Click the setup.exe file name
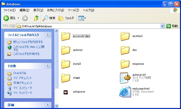Viewport: 181px width, 109px height. pyautogui.click(x=79, y=92)
